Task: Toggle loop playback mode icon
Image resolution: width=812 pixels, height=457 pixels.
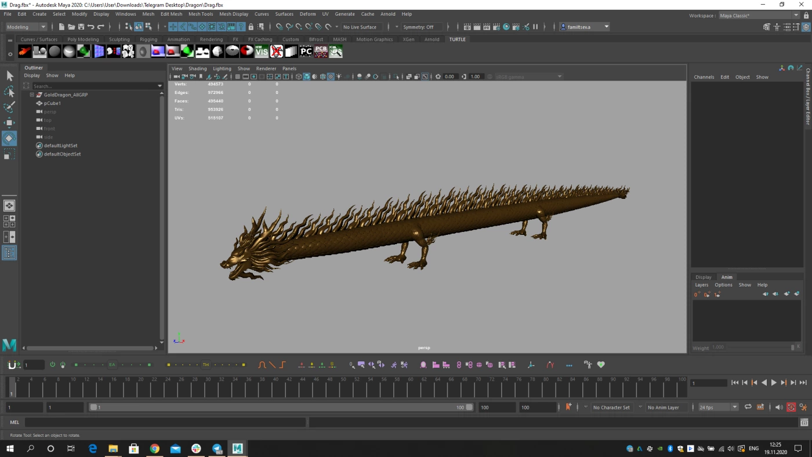Action: pyautogui.click(x=748, y=407)
